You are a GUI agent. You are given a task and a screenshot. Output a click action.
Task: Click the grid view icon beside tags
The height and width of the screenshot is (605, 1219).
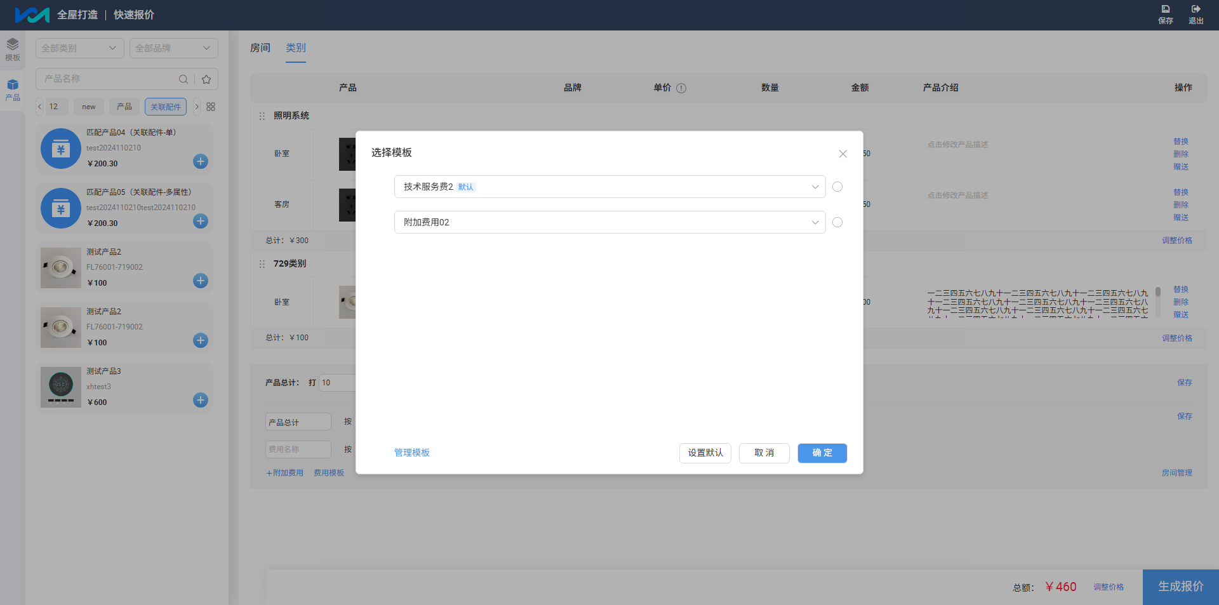coord(211,107)
